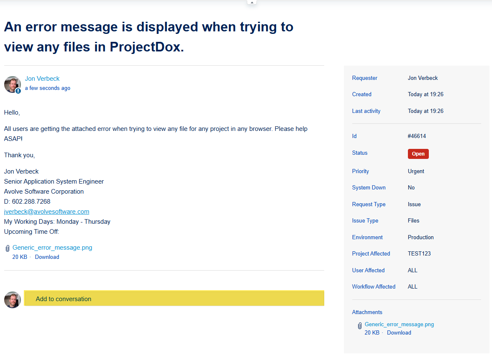Click the Last activity label
Screen dimensions: 492x363
click(366, 111)
